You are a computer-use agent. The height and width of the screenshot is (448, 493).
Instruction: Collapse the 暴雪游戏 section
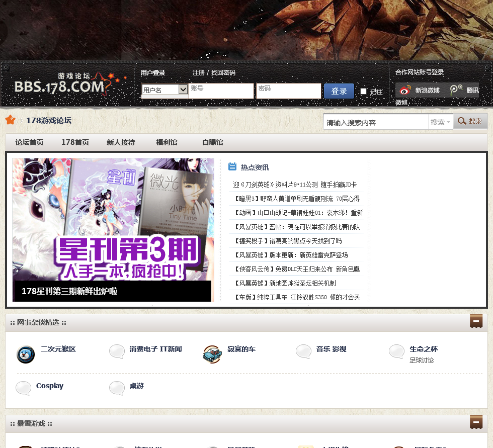point(476,422)
